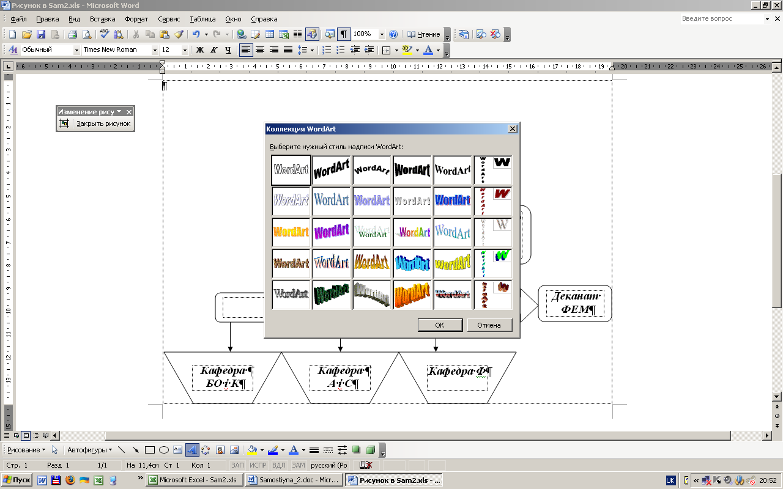Open the Таблица menu
This screenshot has width=783, height=489.
tap(202, 19)
